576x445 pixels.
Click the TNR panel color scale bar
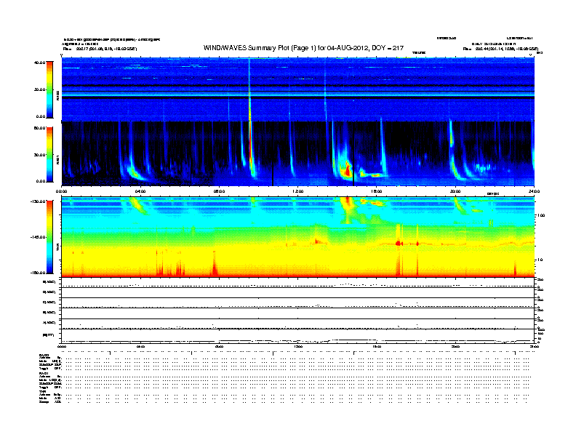[x=49, y=237]
